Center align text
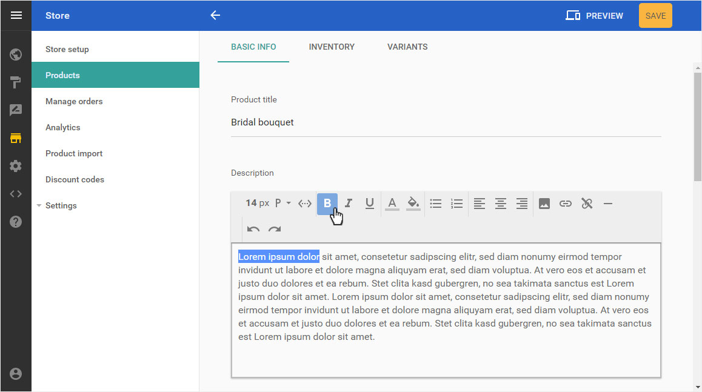The image size is (702, 392). (501, 204)
